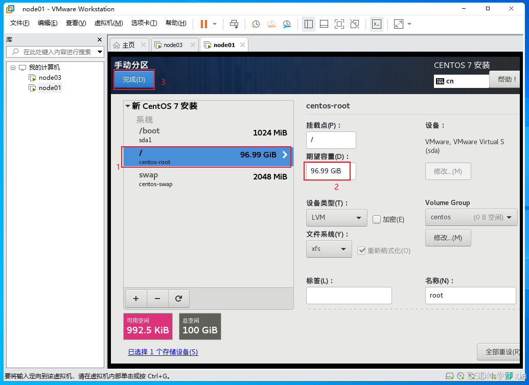The height and width of the screenshot is (385, 529).
Task: Click the hard disk status bar icon
Action: (x=450, y=376)
